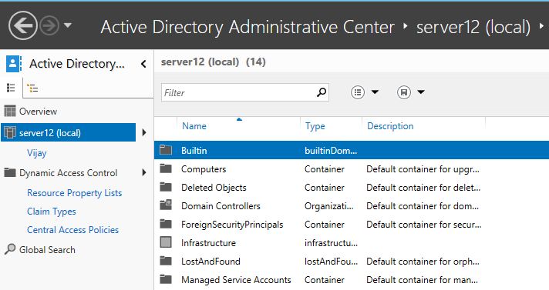Expand the Dynamic Access Control arrow

(144, 172)
